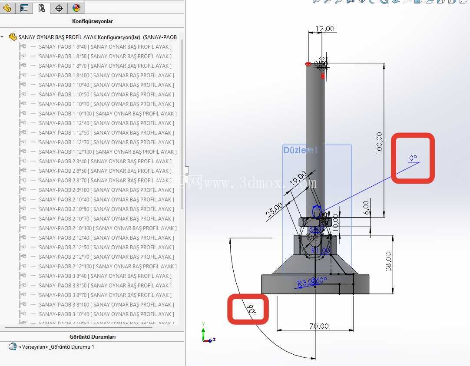Select configuration SANAY-PAOB 3 8*40
Viewport: 470px width, 366px height.
click(105, 276)
